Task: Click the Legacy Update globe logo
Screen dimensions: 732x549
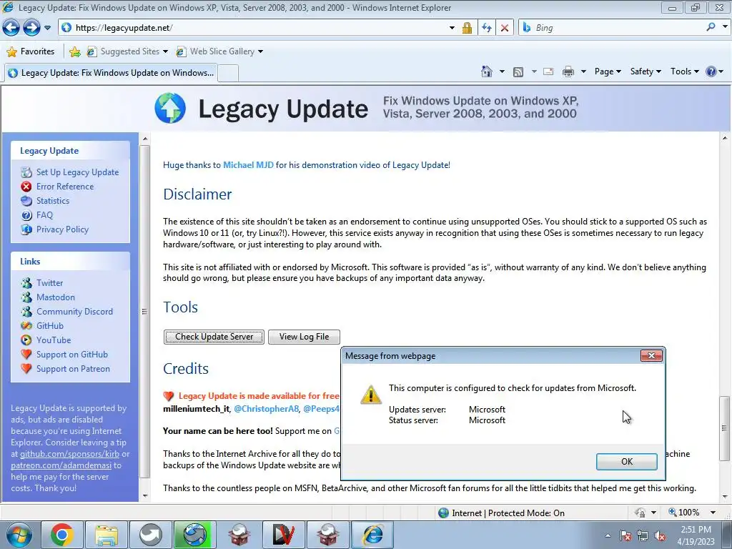Action: coord(170,109)
